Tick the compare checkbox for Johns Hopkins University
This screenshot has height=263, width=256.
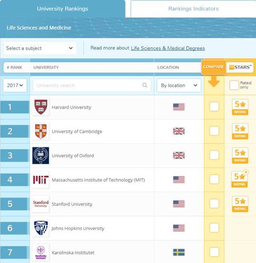coord(214,228)
